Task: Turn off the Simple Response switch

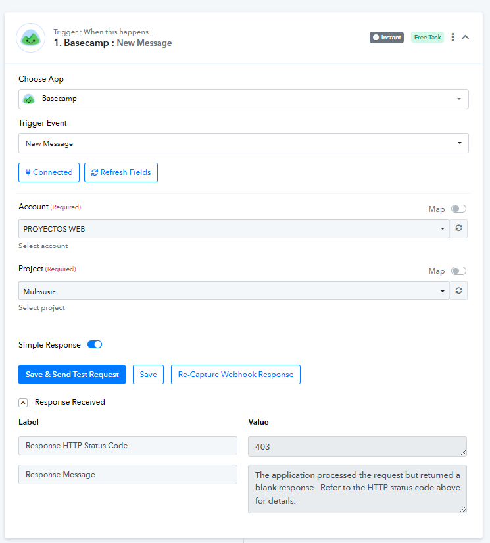Action: pos(95,345)
